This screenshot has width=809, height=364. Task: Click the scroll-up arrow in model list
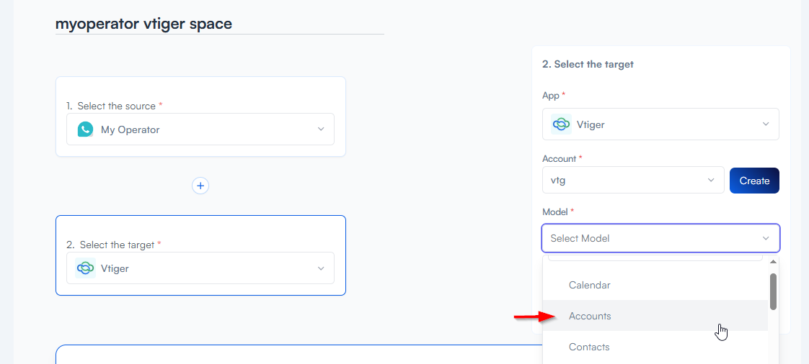tap(774, 262)
